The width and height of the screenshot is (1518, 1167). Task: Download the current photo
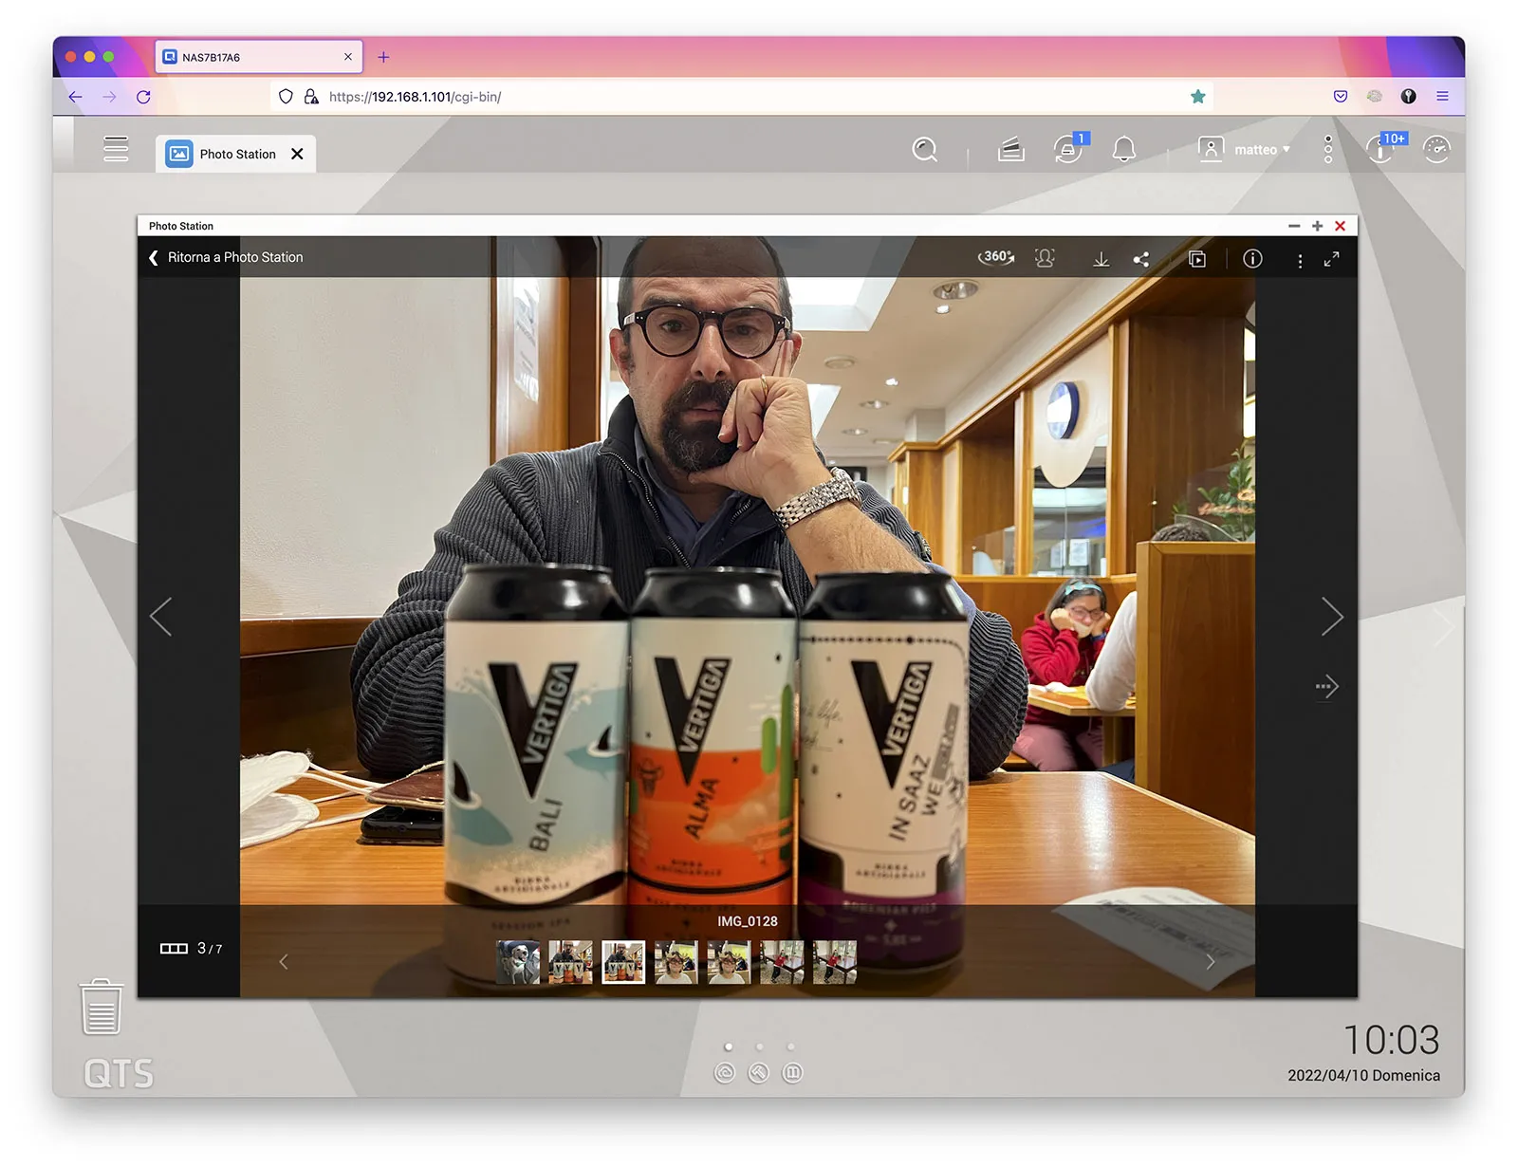[1101, 259]
